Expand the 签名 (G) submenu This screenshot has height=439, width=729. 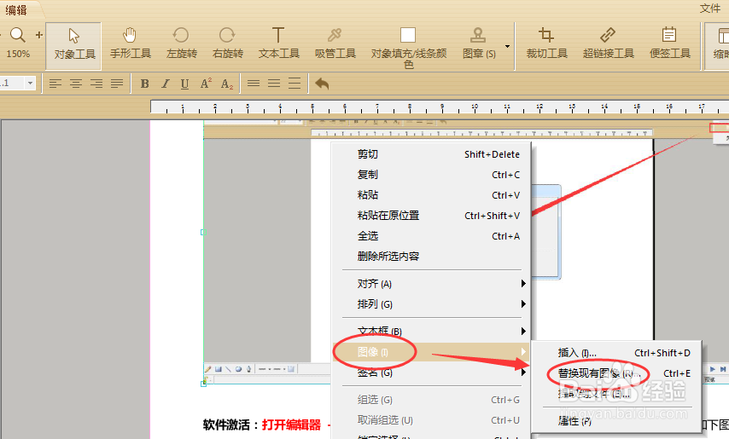[431, 373]
